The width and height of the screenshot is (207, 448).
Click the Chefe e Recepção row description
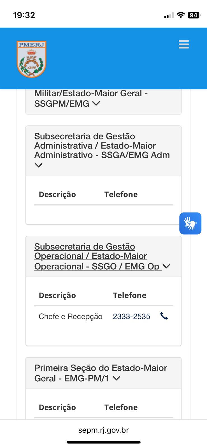[x=70, y=316]
